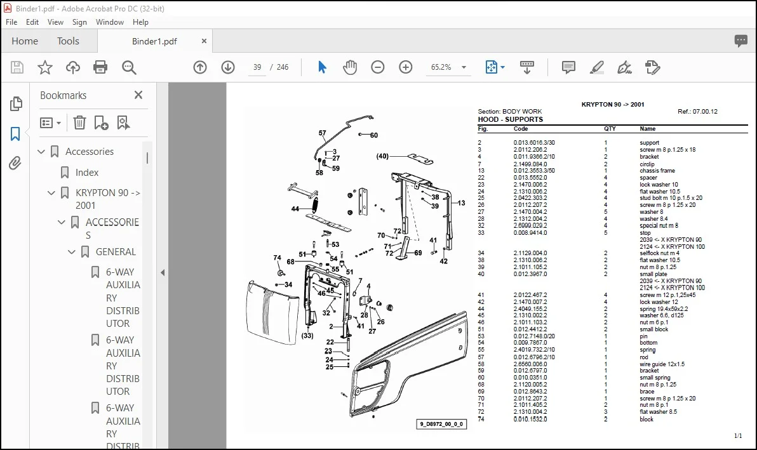Click the Fit page tool icon
The height and width of the screenshot is (450, 757).
click(x=491, y=67)
